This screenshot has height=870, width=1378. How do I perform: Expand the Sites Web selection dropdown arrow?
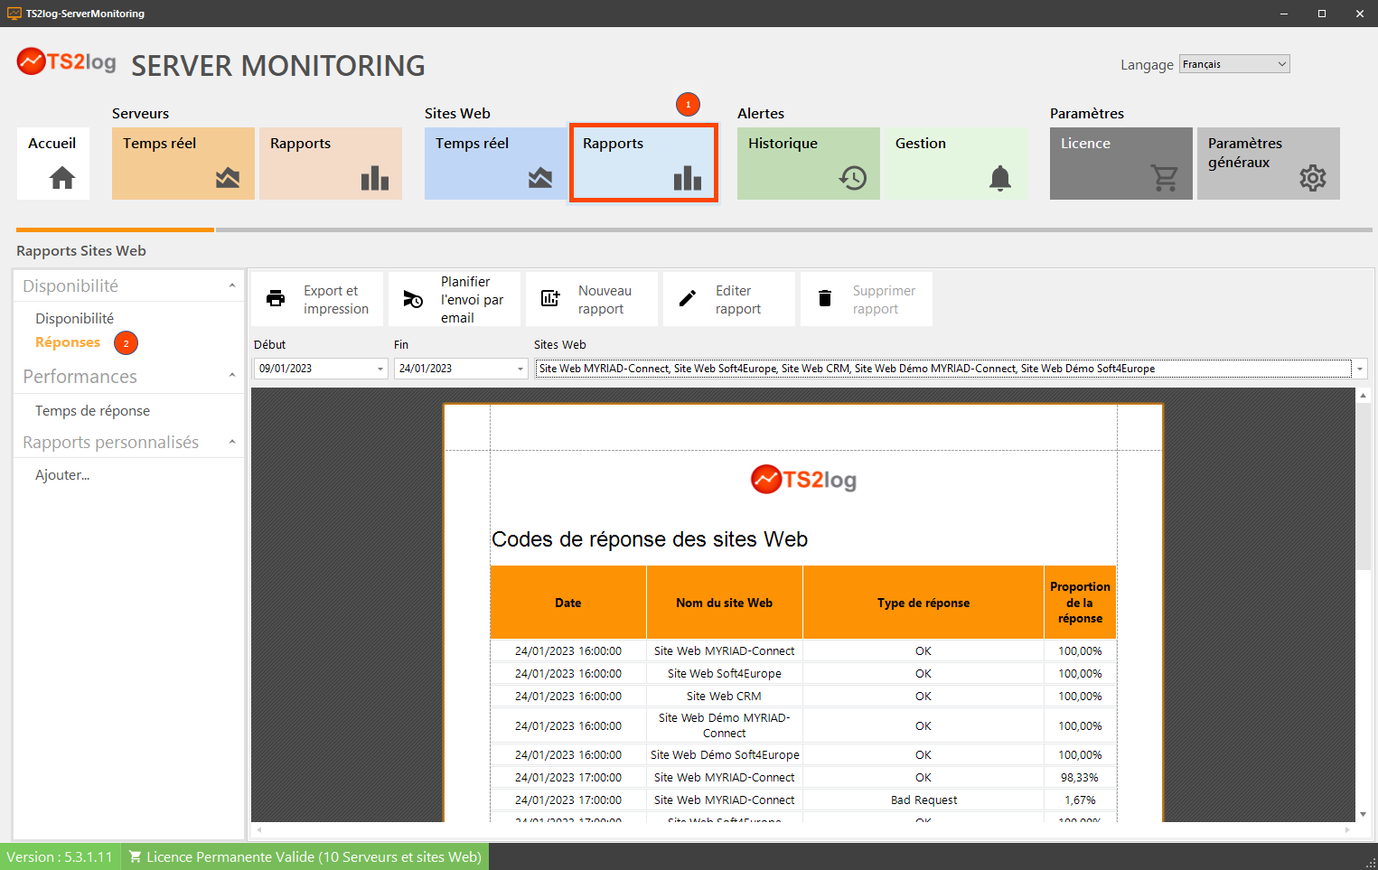[x=1360, y=369]
